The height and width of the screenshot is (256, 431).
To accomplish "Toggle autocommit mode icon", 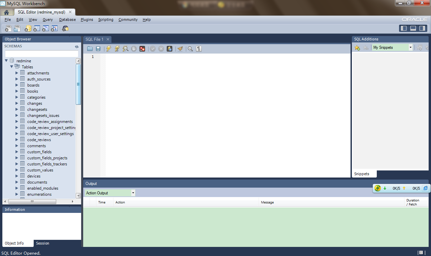I will (169, 49).
